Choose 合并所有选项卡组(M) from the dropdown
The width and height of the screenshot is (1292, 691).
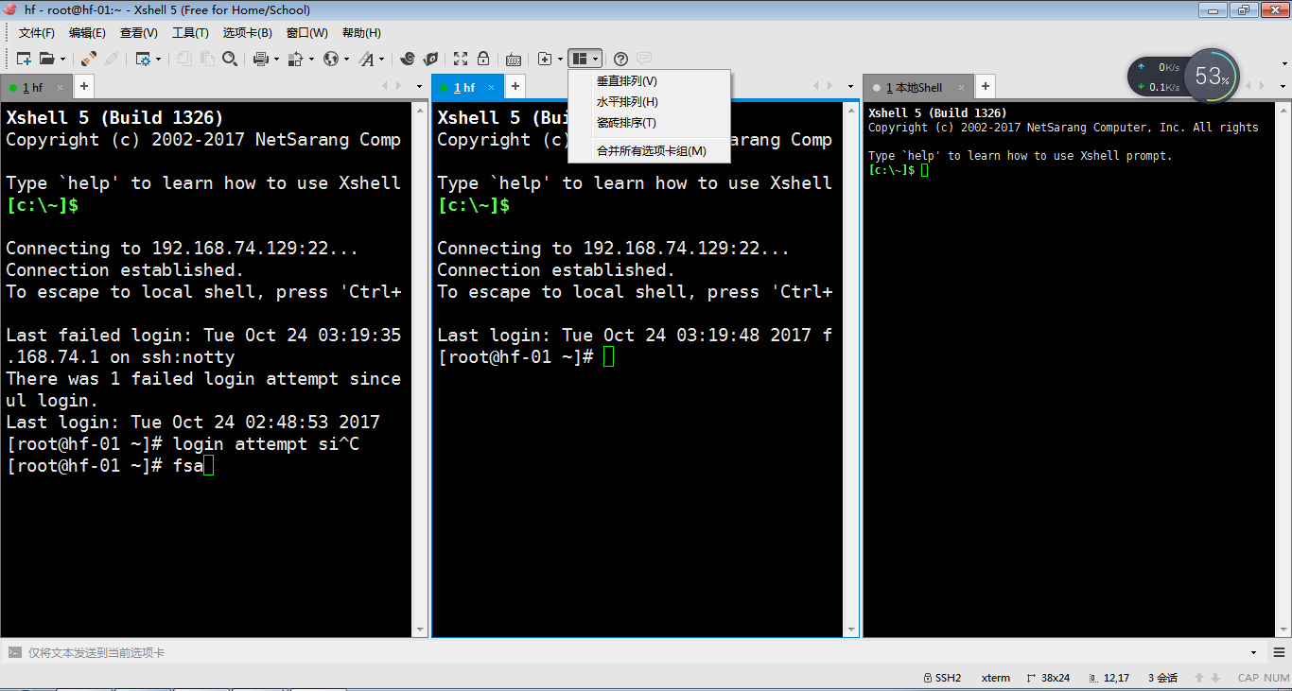tap(649, 151)
